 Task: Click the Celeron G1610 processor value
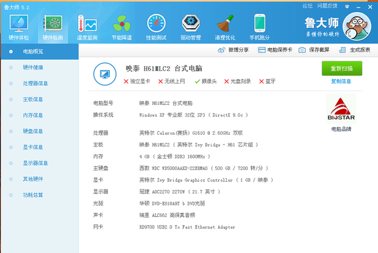191,133
